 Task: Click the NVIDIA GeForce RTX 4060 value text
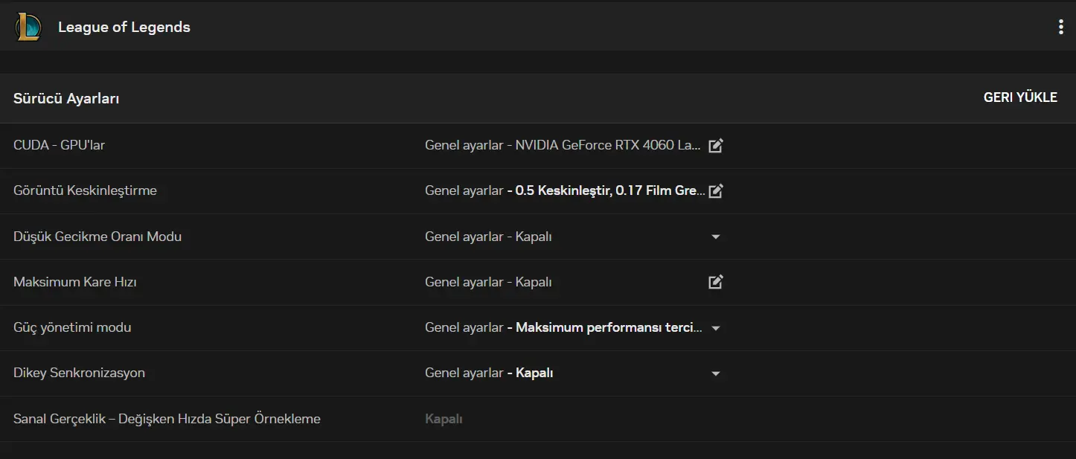(609, 145)
